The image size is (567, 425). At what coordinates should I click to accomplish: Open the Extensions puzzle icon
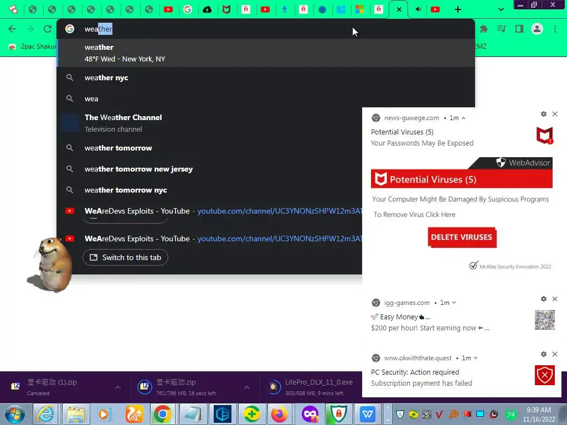pyautogui.click(x=484, y=29)
